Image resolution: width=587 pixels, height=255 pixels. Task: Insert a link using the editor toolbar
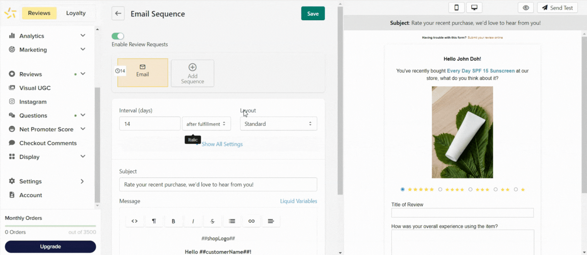point(251,221)
